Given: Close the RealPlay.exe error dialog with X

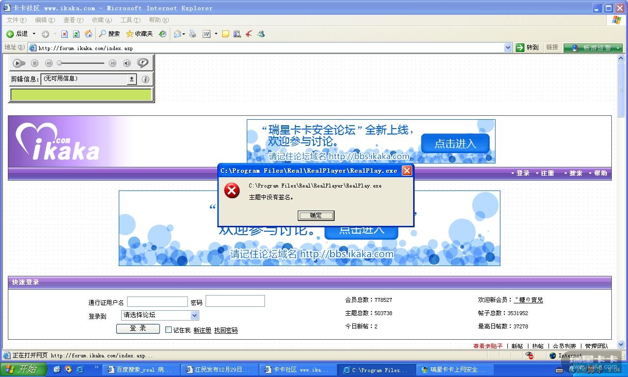Looking at the screenshot, I should [407, 171].
